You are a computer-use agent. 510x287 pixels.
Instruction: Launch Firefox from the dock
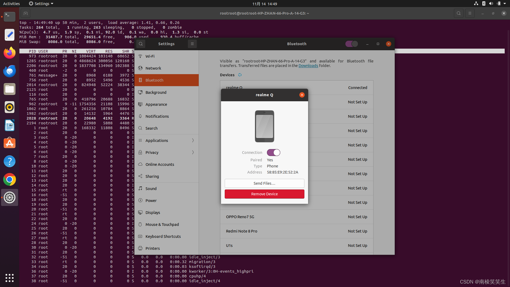[10, 53]
